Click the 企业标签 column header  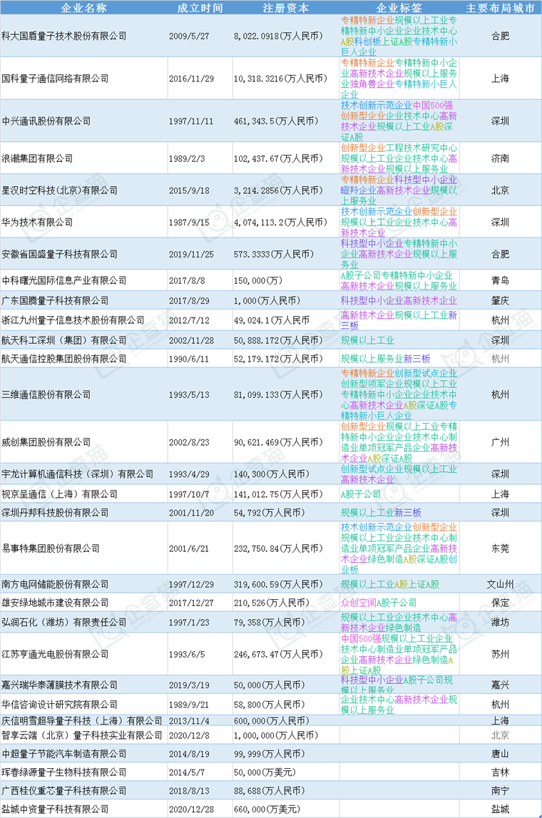(399, 8)
